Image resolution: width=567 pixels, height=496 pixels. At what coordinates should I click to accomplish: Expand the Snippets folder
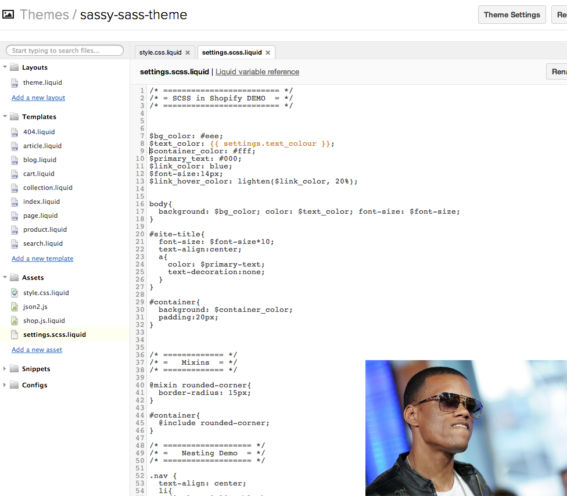(5, 369)
